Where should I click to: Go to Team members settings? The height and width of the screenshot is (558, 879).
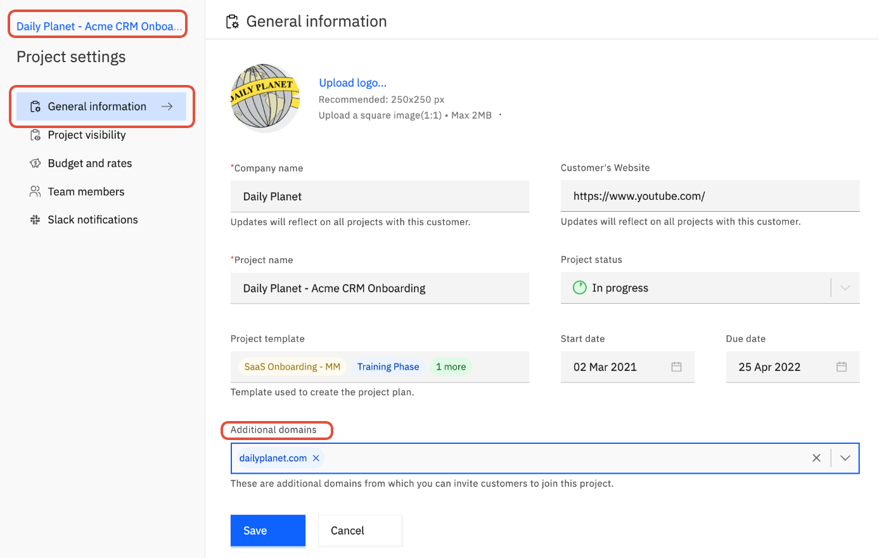(86, 191)
